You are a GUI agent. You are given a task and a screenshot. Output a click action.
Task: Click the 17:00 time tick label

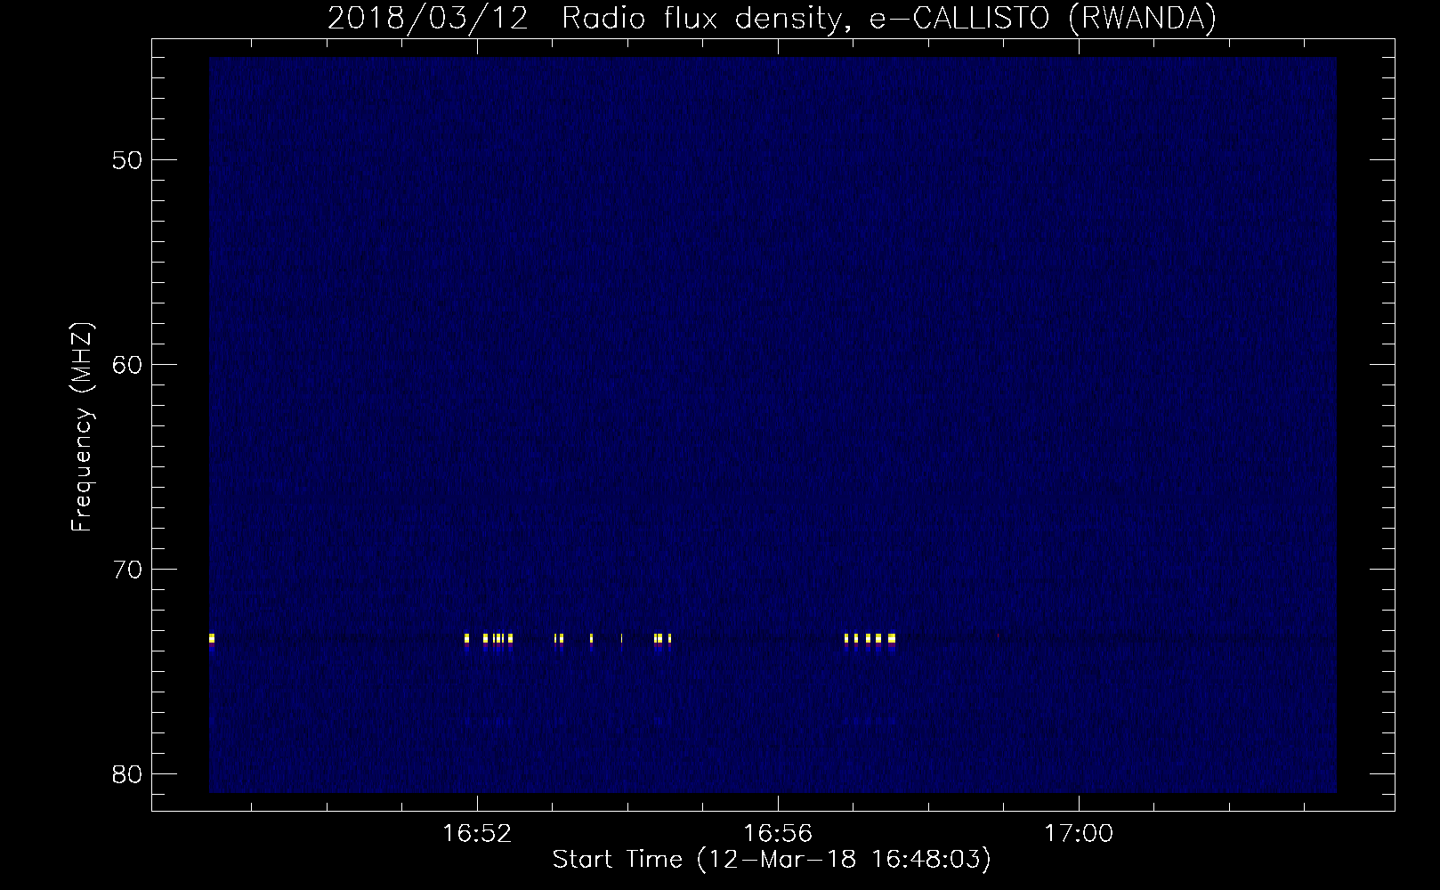click(x=1079, y=834)
